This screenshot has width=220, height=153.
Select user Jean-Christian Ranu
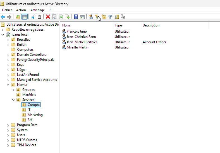(81, 37)
